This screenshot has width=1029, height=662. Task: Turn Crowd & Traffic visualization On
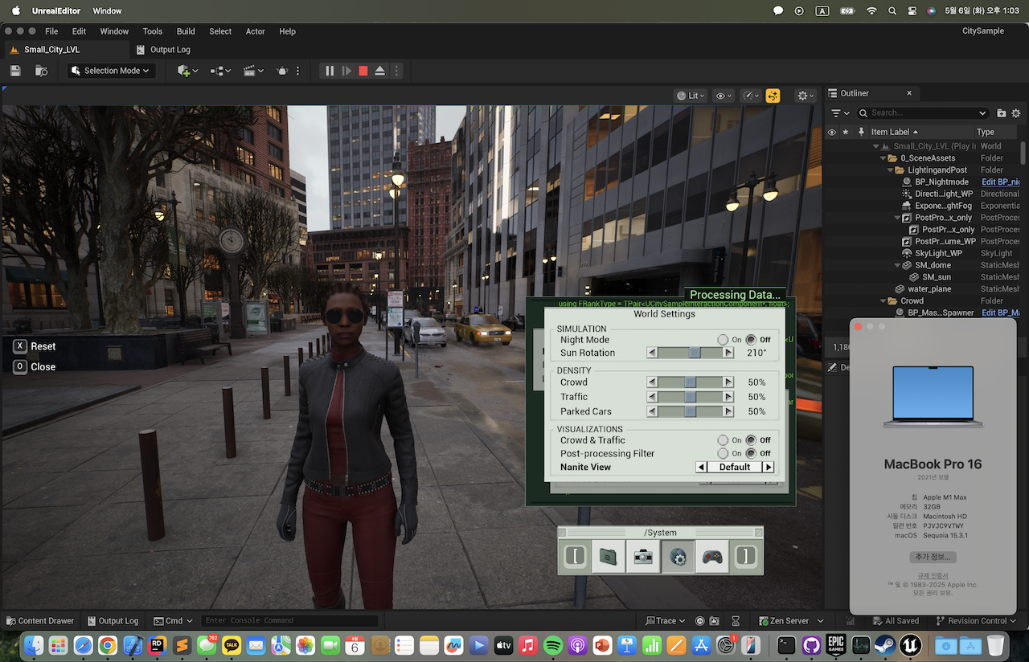coord(723,440)
